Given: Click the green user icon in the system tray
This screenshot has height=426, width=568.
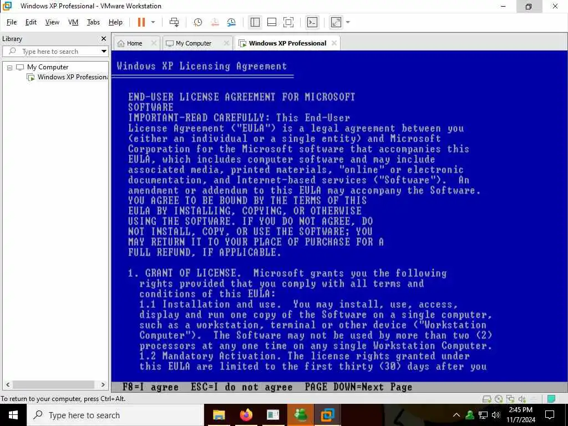Looking at the screenshot, I should [470, 415].
